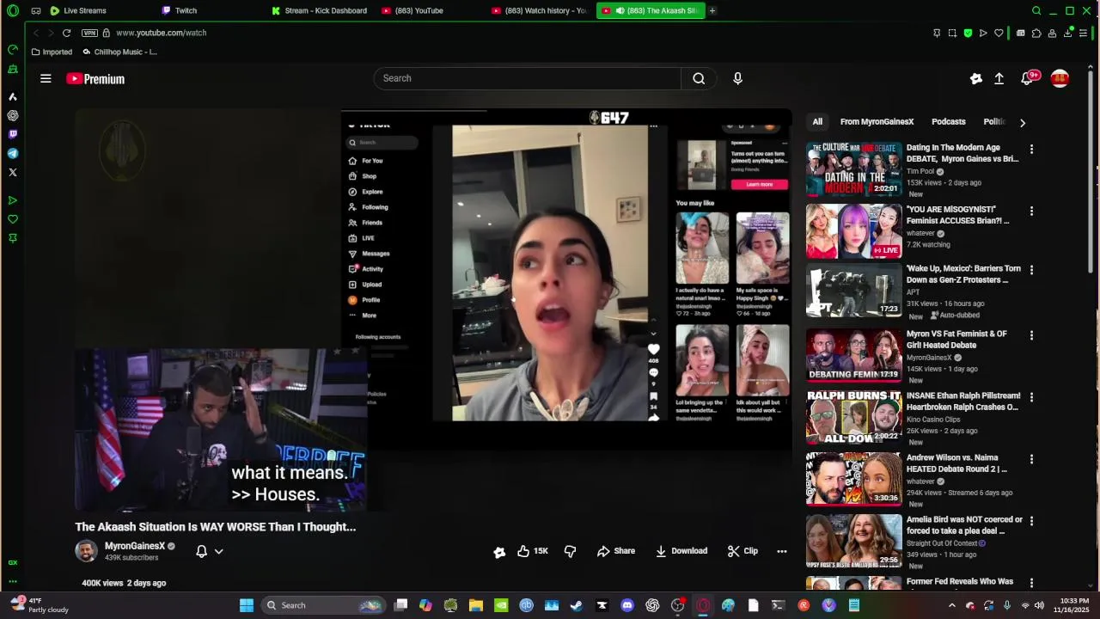Open browser tab search magnifier
The height and width of the screenshot is (619, 1100).
(1036, 10)
